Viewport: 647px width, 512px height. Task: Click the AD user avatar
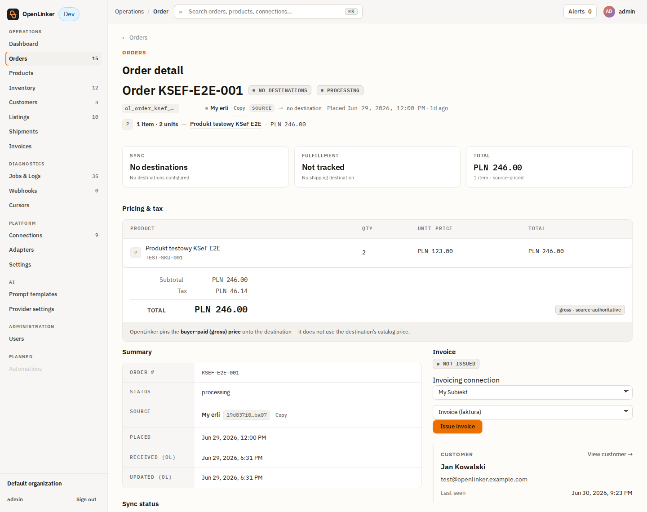[x=609, y=12]
